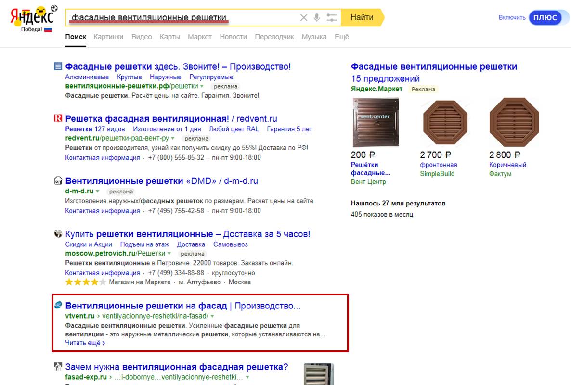Image resolution: width=571 pixels, height=385 pixels.
Task: Click 'Гарантия 5 лет' sitelink
Action: tap(289, 129)
